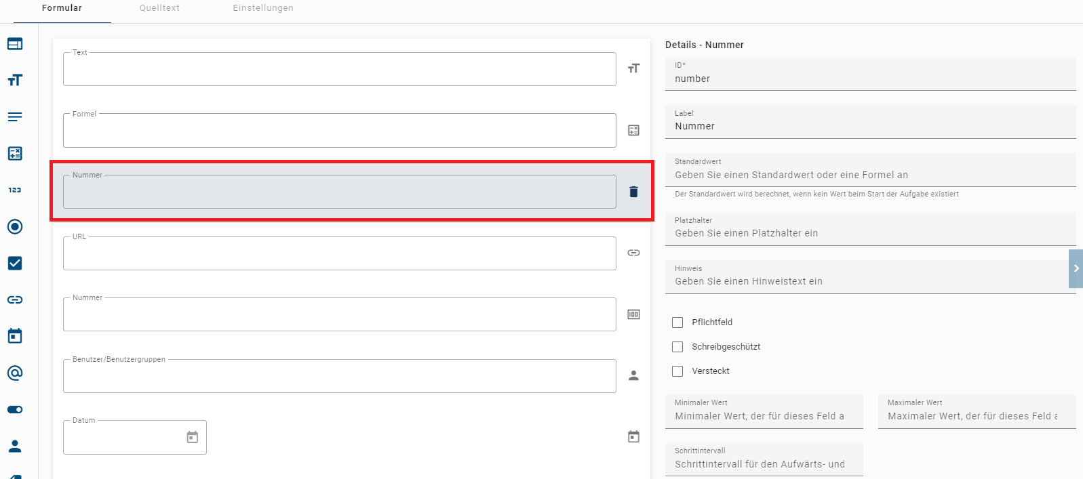Tick the Versteckt checkbox
The width and height of the screenshot is (1083, 479).
[x=677, y=371]
